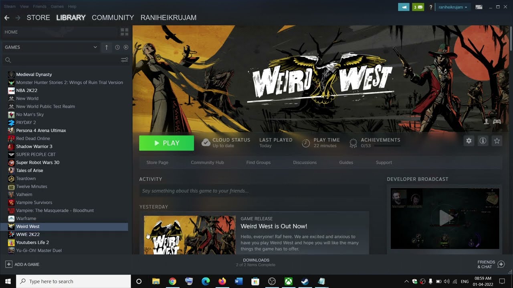
Task: Open Xbox app from the taskbar
Action: 289,282
